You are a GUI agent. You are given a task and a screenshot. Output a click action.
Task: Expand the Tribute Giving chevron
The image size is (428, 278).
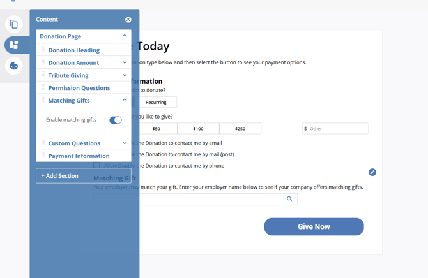(x=125, y=75)
